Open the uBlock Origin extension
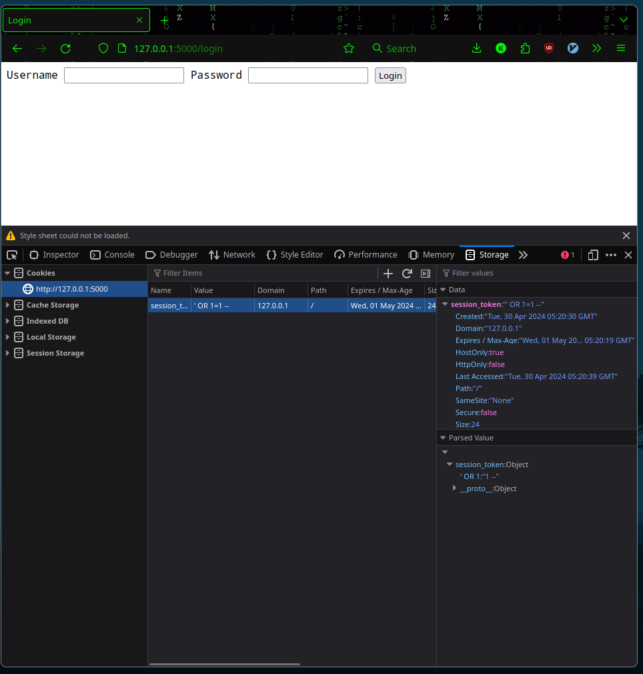Screen dimensions: 643x674 coord(549,48)
